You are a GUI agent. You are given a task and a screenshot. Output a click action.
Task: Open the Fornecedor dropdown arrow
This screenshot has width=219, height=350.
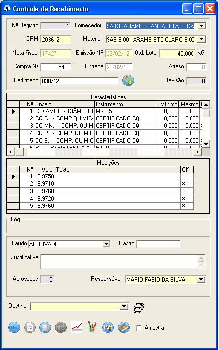tap(201, 26)
